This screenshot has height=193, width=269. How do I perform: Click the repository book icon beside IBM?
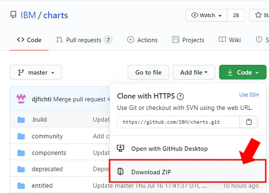pos(13,15)
